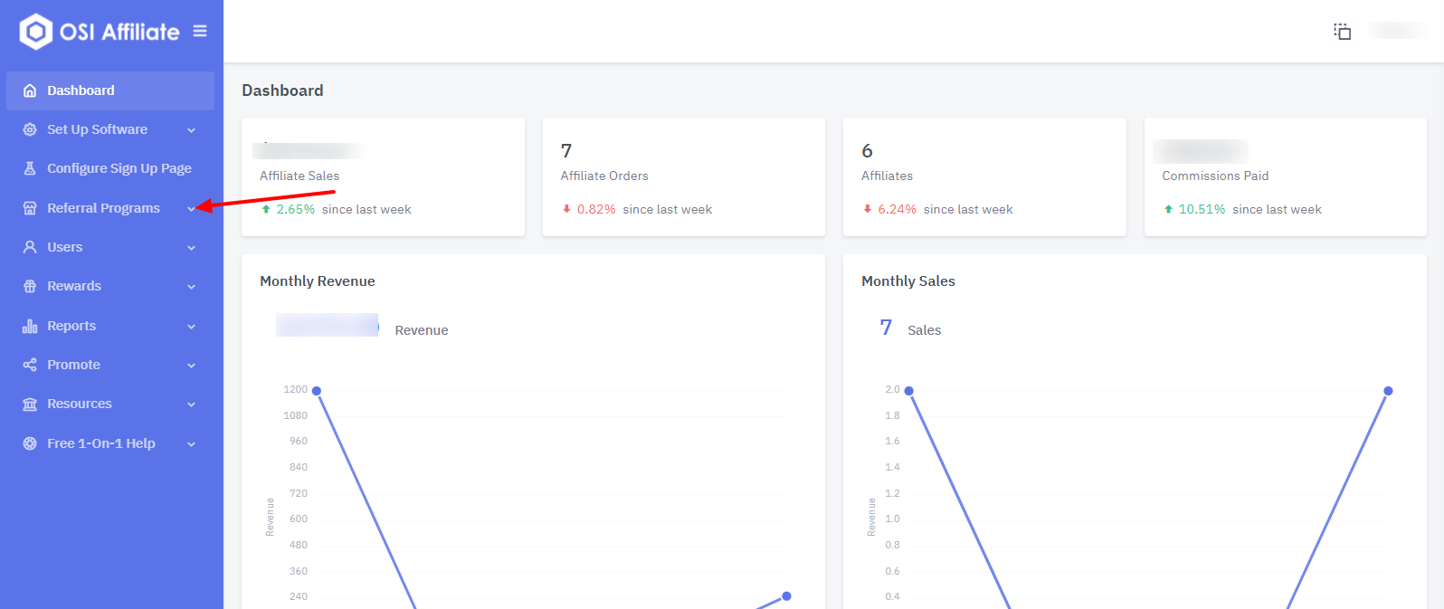Click the Reports bar chart icon
The image size is (1444, 609).
pyautogui.click(x=30, y=326)
